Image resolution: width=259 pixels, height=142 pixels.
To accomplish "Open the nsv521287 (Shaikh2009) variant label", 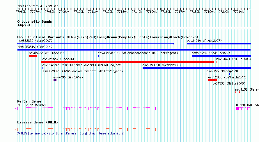I will [x=211, y=53].
